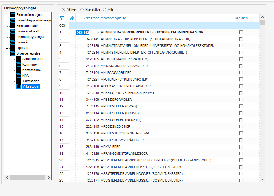Click the ARRANGEMENTSPLANLEGGER row text
This screenshot has height=196, width=274.
click(124, 154)
